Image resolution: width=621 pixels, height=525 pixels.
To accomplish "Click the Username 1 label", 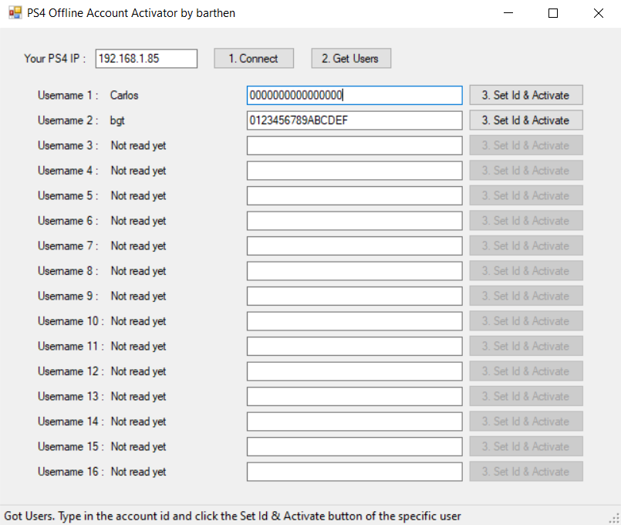I will (x=68, y=96).
